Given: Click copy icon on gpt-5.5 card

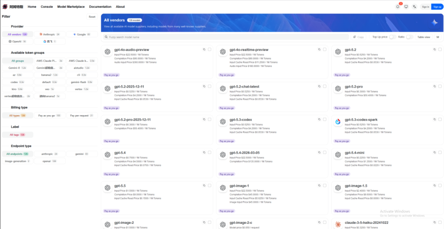Looking at the screenshot, I should coord(204,185).
